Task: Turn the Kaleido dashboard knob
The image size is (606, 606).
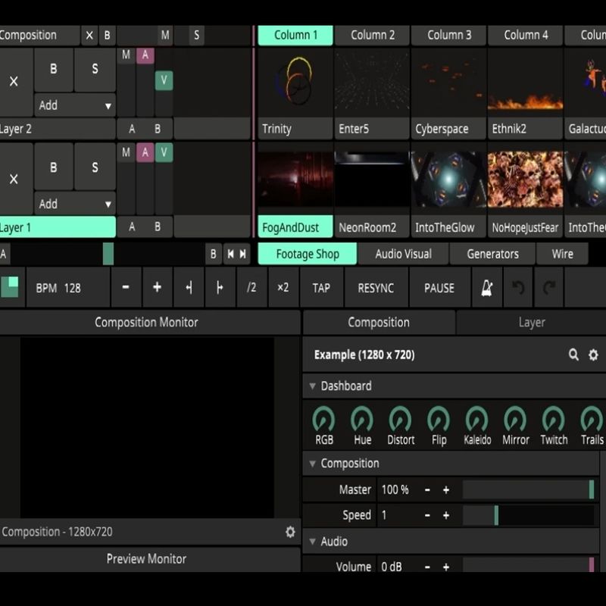Action: click(476, 419)
